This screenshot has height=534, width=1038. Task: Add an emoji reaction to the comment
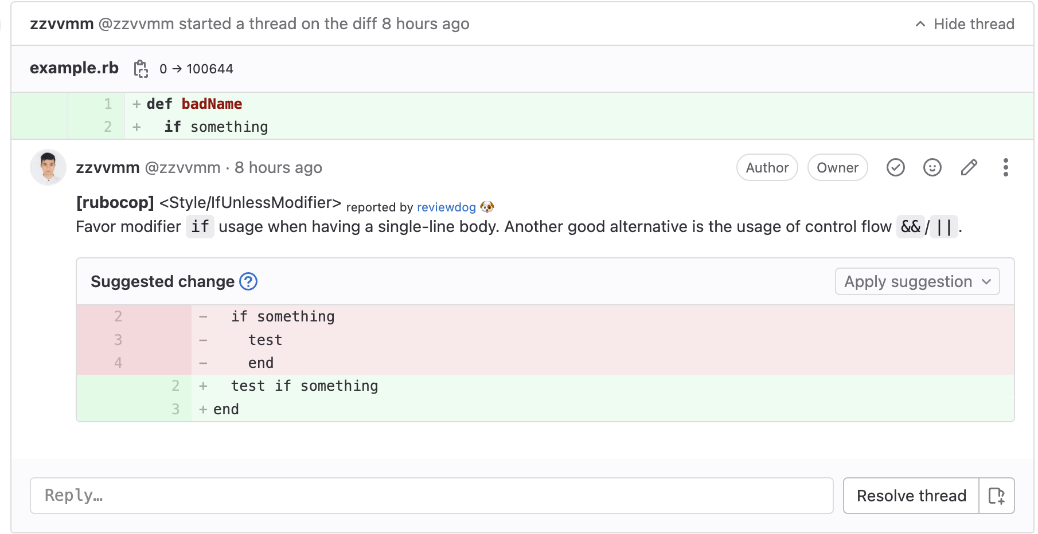point(932,167)
